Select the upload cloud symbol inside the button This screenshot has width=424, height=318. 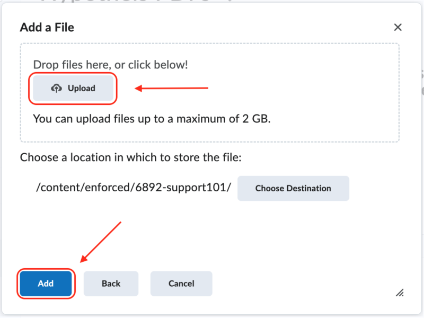(x=56, y=88)
